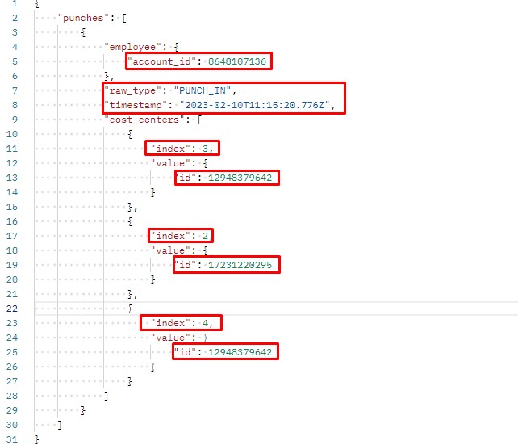Screen dimensions: 518x445
Task: Click line number 1 in the gutter
Action: click(15, 3)
